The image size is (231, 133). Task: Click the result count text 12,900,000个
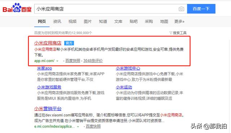pos(82,33)
